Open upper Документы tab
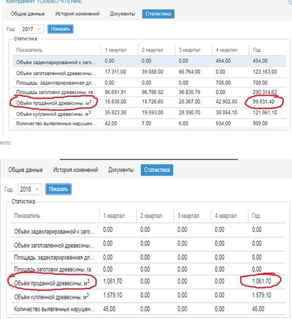Image resolution: width=292 pixels, height=319 pixels. [x=123, y=14]
